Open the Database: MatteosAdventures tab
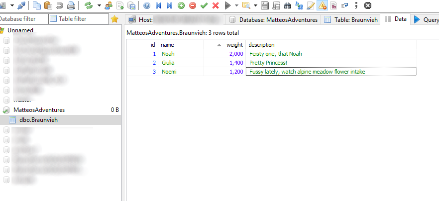 coord(273,19)
